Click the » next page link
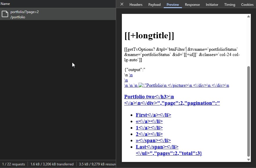Viewport: 256px width, 168px height. pyautogui.click(x=137, y=140)
